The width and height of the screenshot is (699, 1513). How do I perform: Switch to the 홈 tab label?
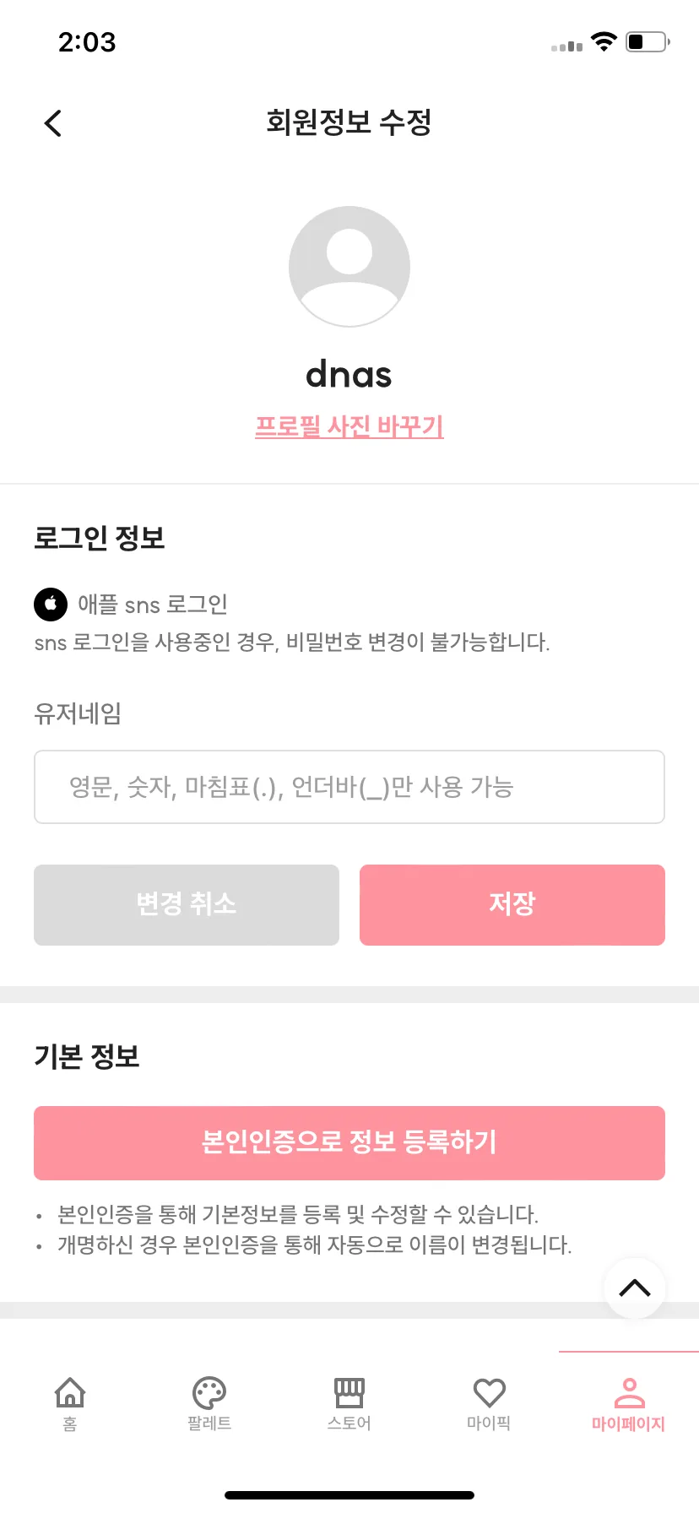70,1424
